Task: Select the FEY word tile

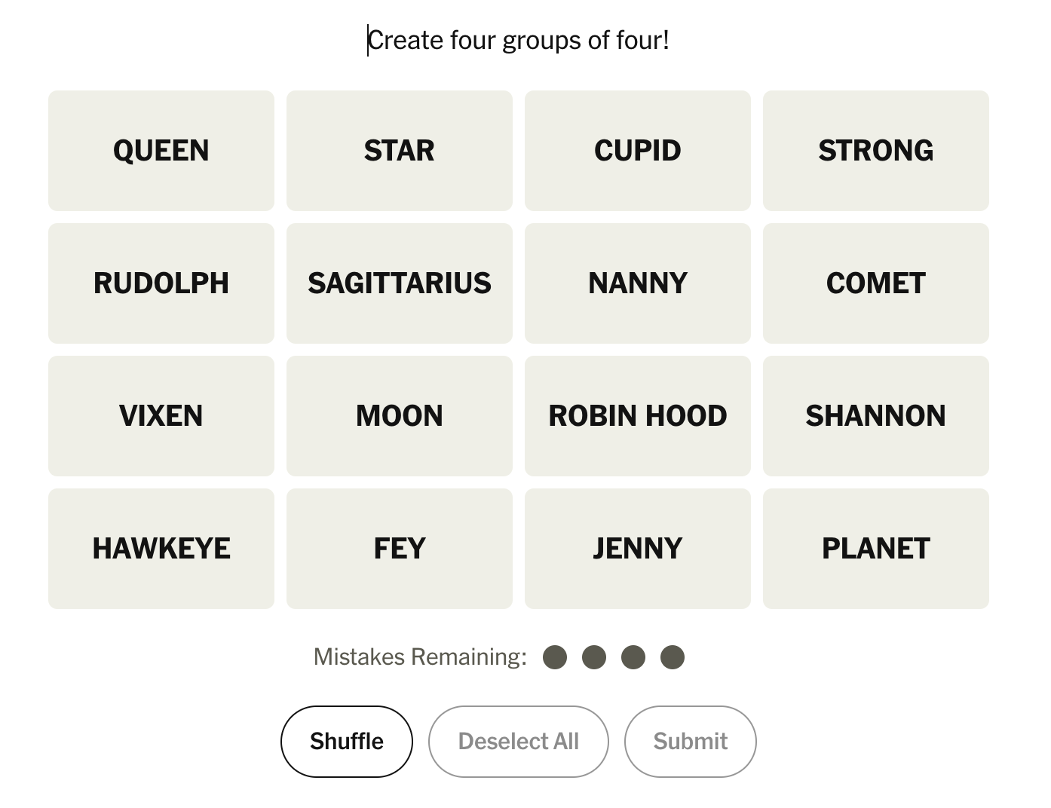Action: (400, 549)
